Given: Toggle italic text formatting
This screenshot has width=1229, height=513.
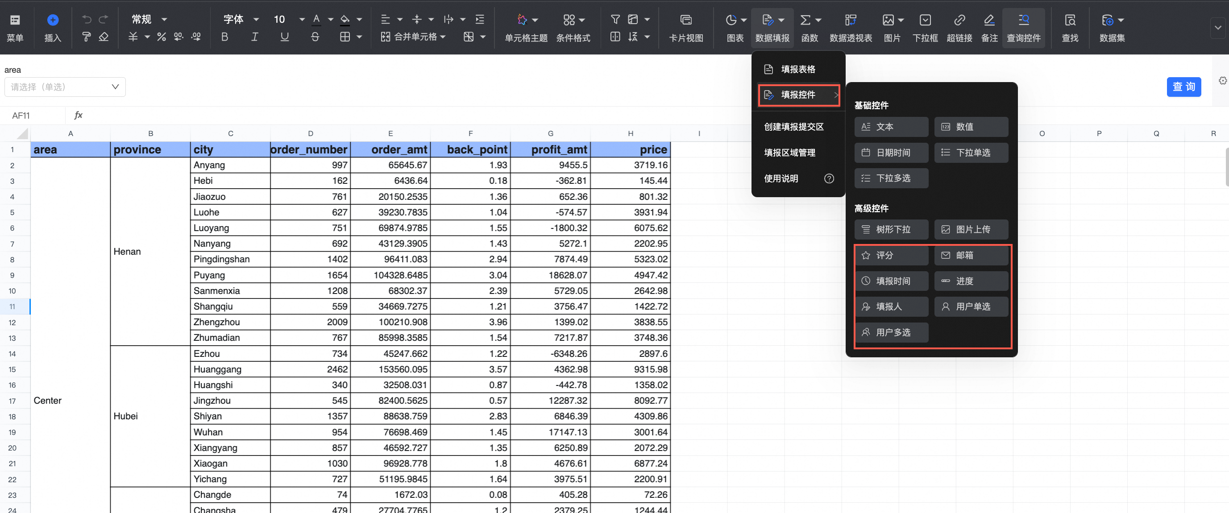Looking at the screenshot, I should point(255,37).
